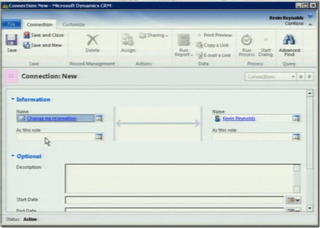Go to previous record up arrow
The height and width of the screenshot is (228, 320).
pos(301,76)
